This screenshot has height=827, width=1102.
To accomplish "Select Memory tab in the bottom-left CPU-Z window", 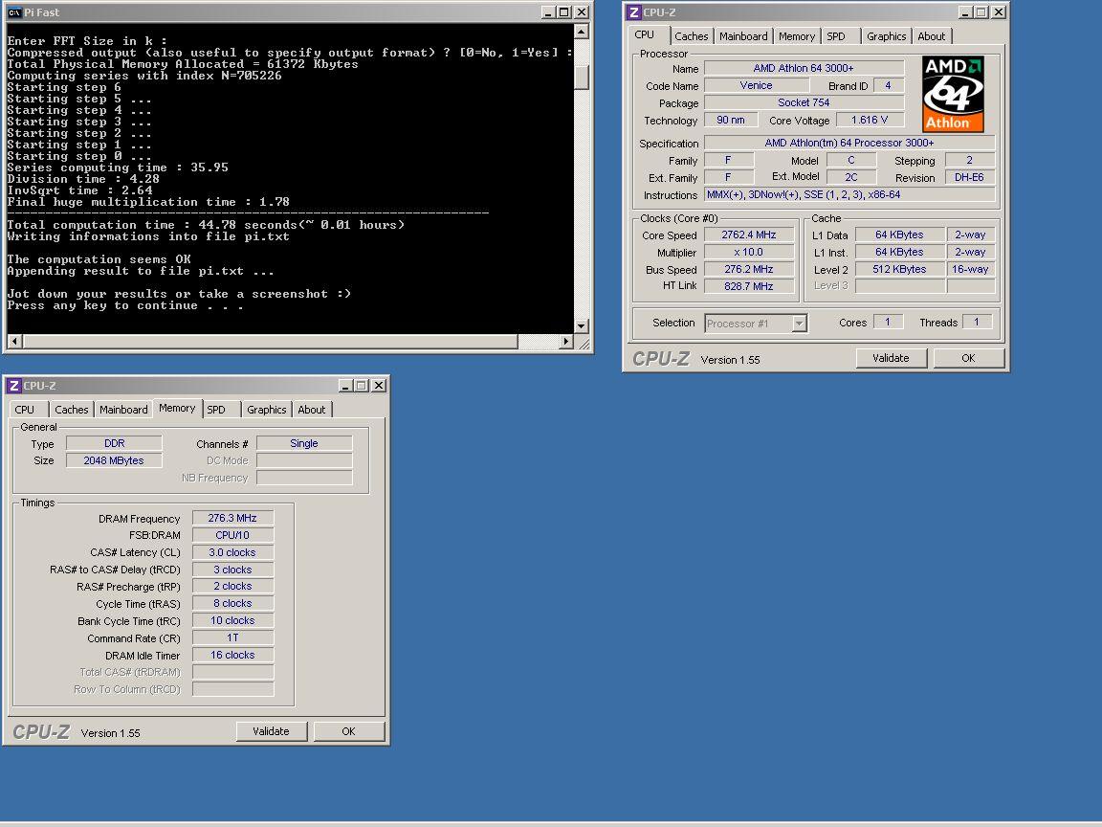I will [177, 408].
